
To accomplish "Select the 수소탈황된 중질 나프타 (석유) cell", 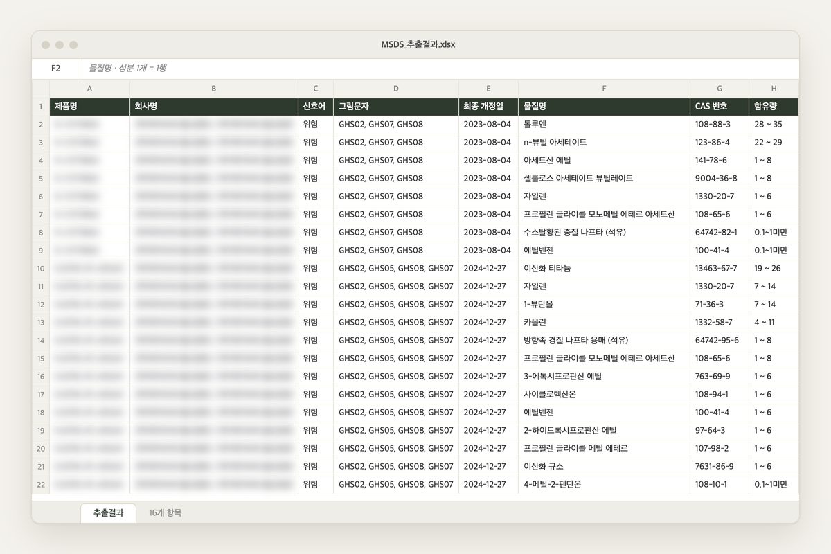I will [604, 233].
